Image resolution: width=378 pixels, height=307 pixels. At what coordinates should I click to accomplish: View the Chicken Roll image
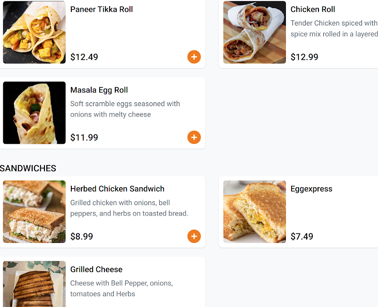coord(255,32)
